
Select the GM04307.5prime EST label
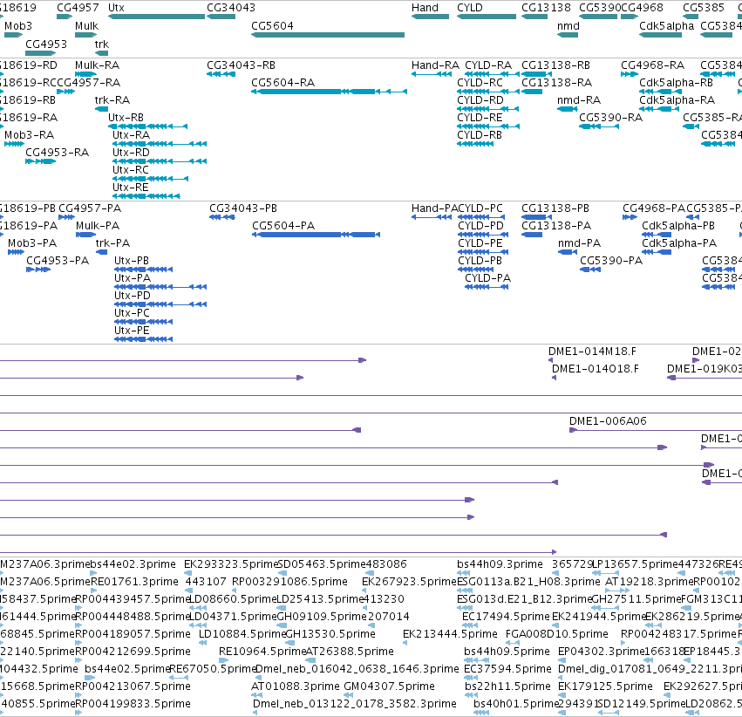389,686
